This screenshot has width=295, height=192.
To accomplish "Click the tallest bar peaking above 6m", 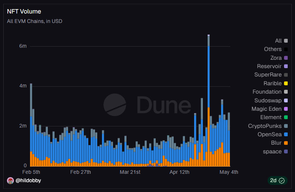I will 209,100.
